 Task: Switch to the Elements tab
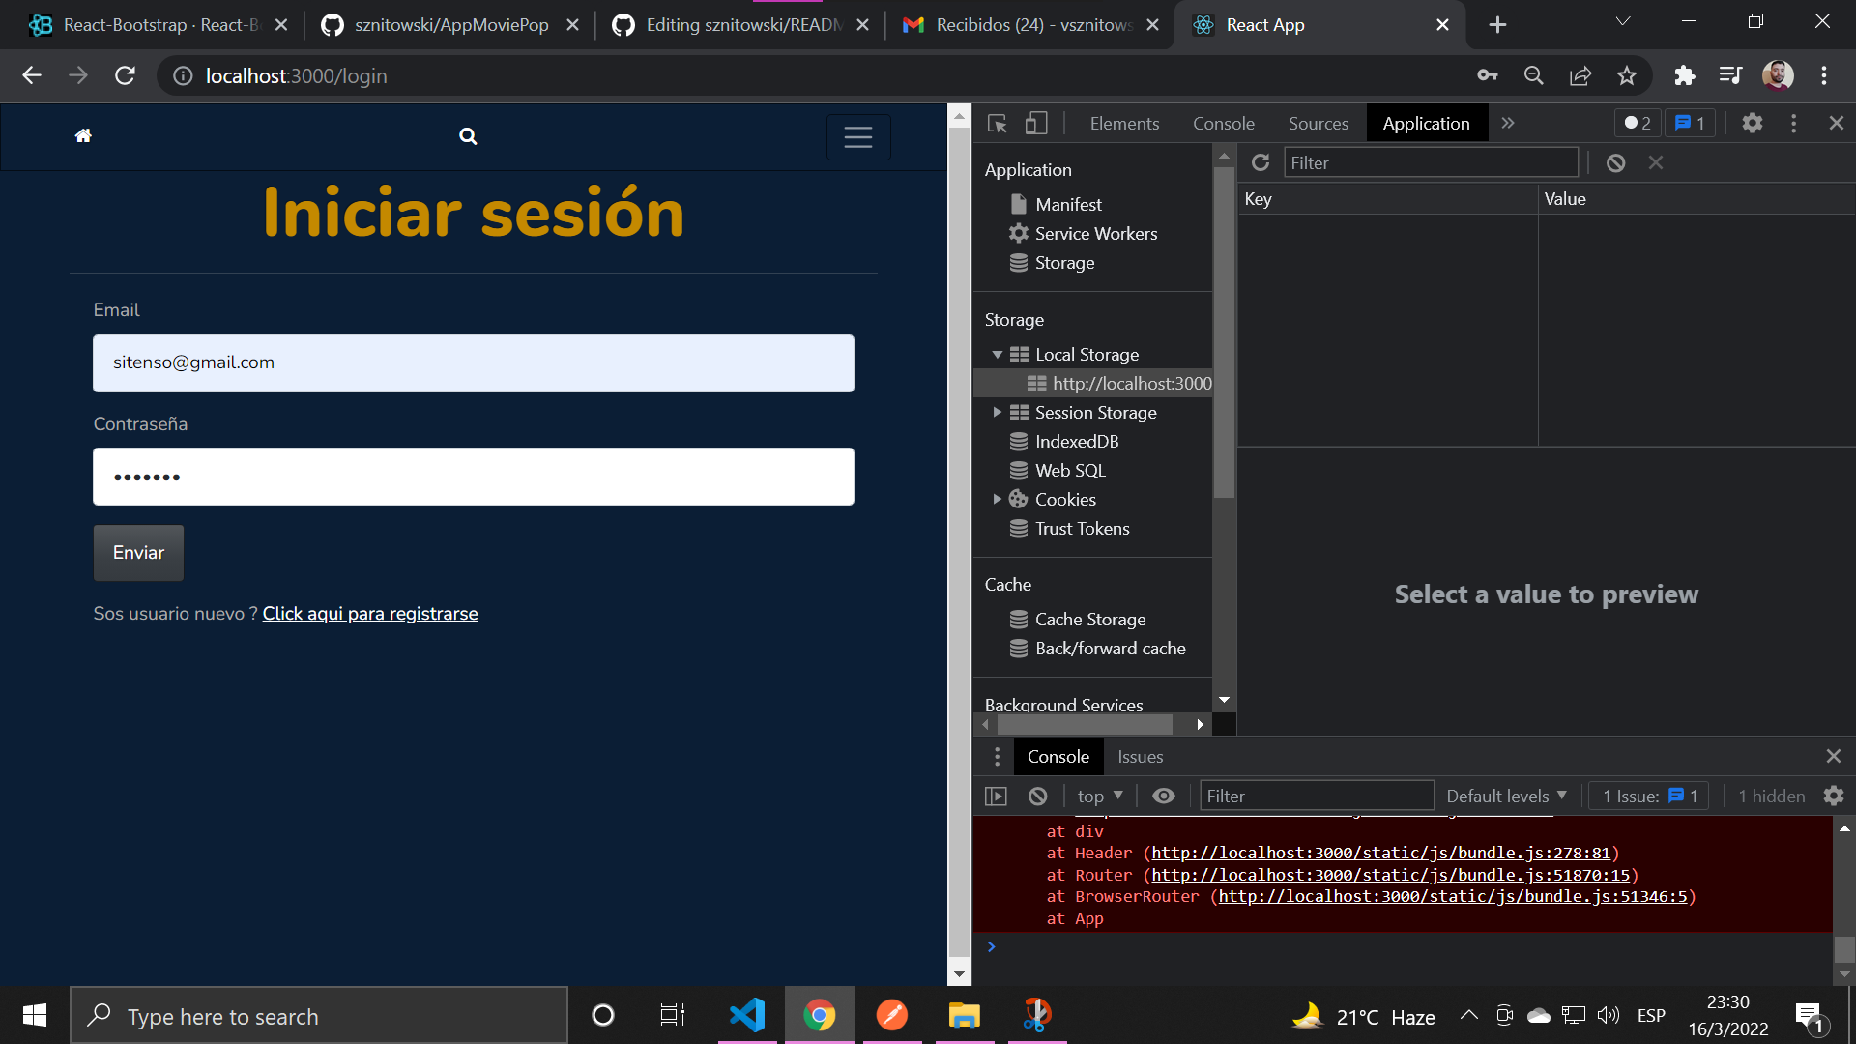coord(1124,124)
